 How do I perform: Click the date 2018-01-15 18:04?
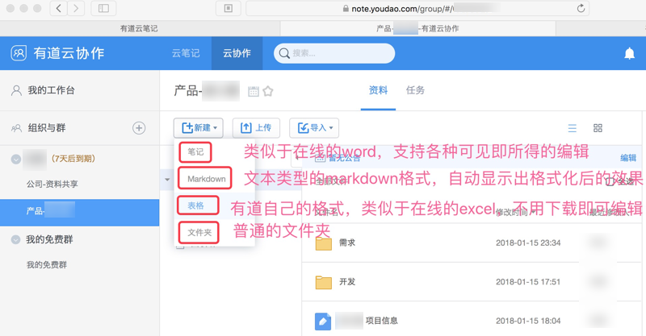pos(528,321)
